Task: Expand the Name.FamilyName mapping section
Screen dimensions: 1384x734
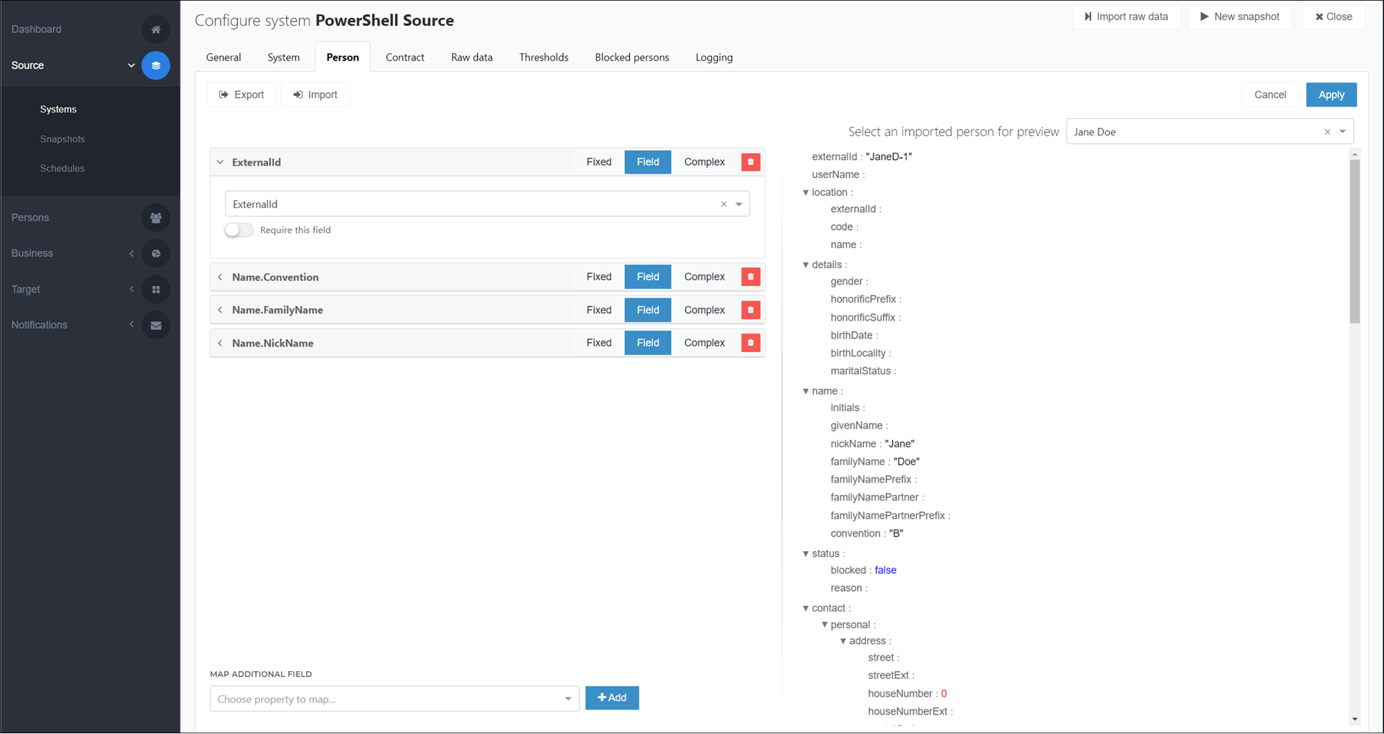Action: pyautogui.click(x=221, y=310)
